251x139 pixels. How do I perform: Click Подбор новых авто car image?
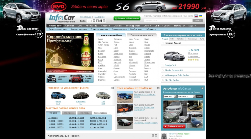pos(76,78)
